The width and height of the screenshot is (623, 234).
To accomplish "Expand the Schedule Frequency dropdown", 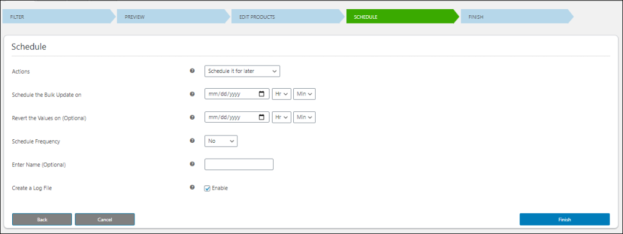I will 221,141.
